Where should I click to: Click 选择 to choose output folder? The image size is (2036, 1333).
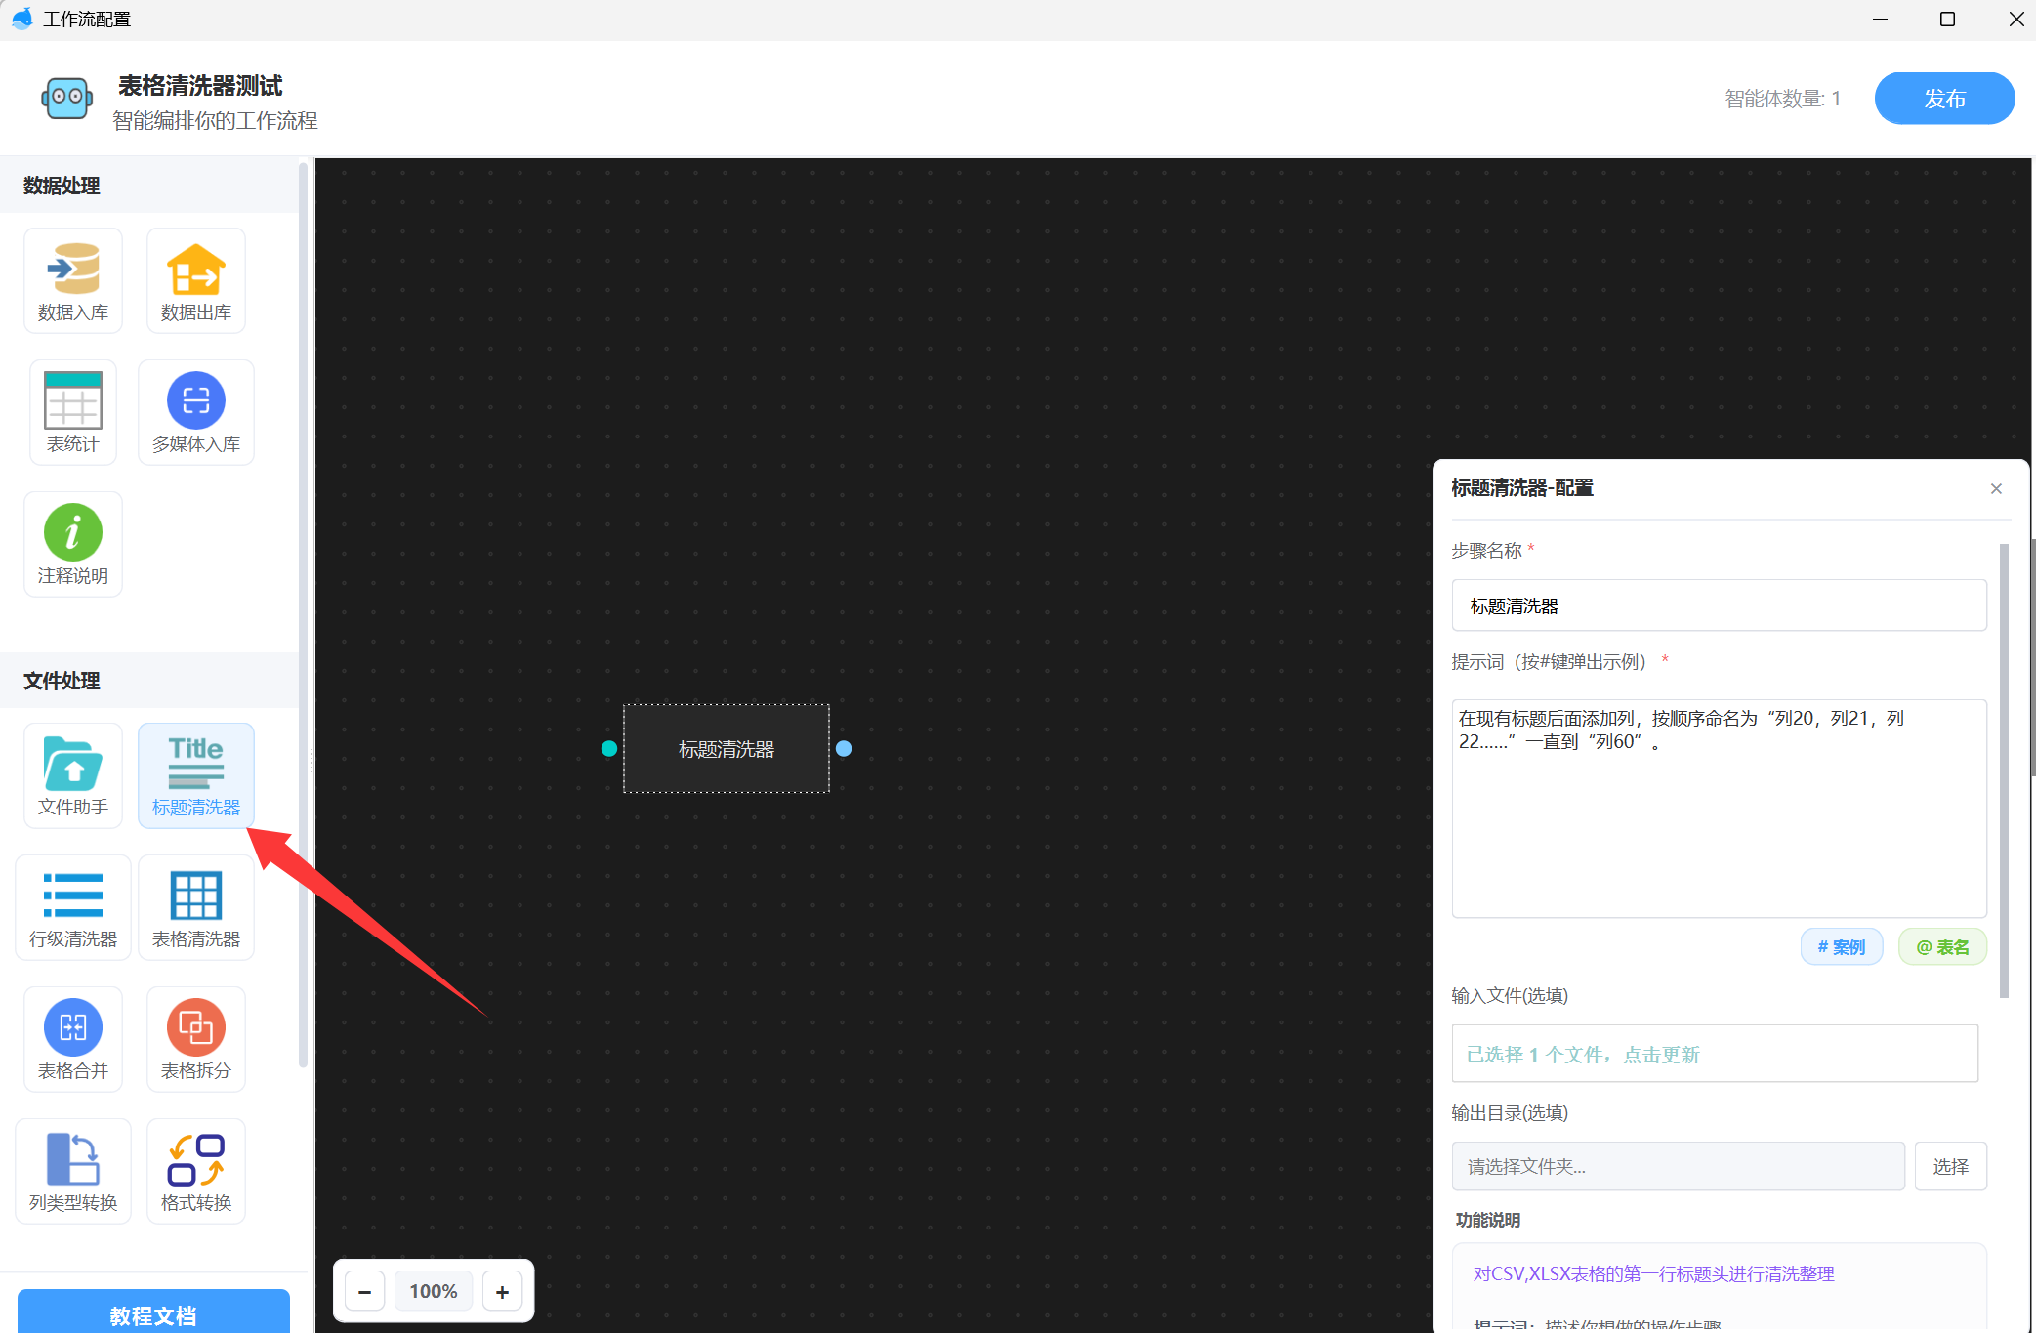[1949, 1166]
